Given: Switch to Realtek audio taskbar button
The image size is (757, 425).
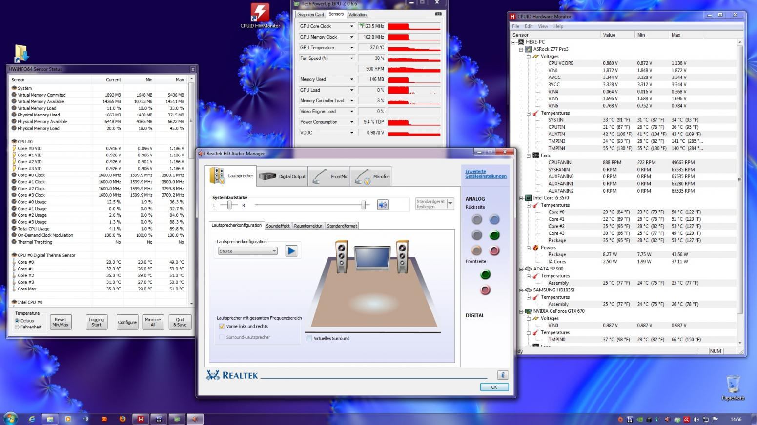Looking at the screenshot, I should 195,419.
